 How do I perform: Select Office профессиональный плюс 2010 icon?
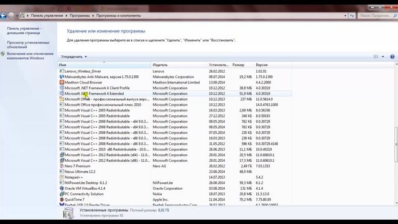pos(62,105)
